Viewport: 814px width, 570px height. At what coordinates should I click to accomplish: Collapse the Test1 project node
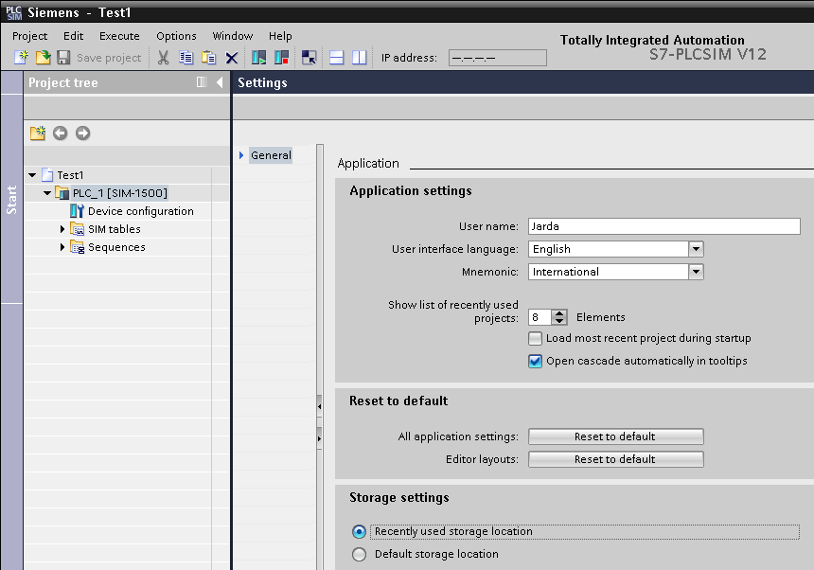coord(32,175)
